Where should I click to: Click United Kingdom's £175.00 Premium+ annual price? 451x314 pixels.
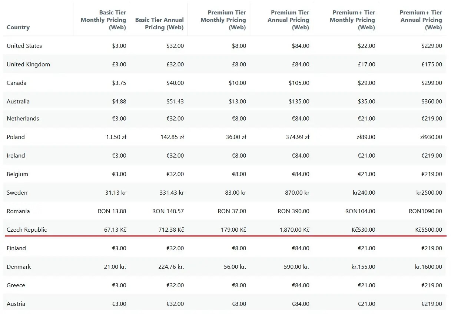[x=432, y=65]
